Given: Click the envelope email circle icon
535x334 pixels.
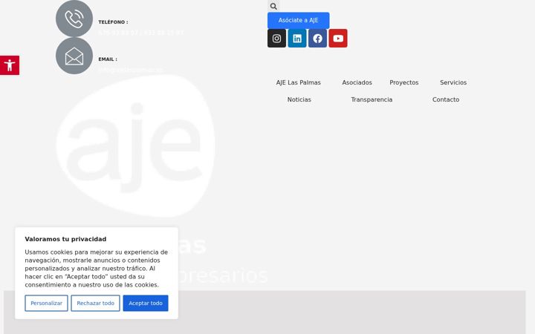Looking at the screenshot, I should 74,56.
